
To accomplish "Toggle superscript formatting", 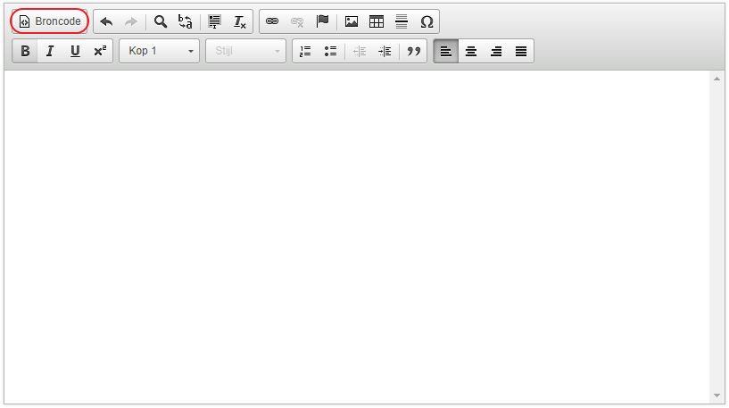I will tap(101, 51).
